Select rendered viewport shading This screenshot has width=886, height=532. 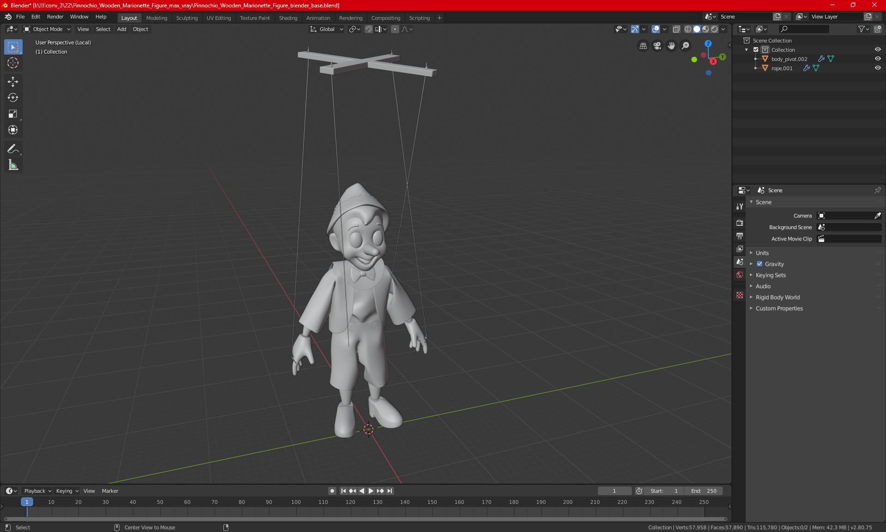pyautogui.click(x=714, y=29)
